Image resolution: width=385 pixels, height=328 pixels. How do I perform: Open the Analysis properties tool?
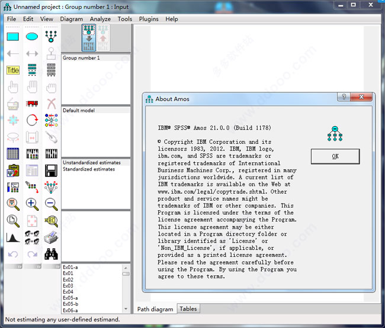[32, 154]
